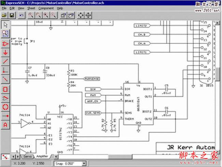Open the View menu
The height and width of the screenshot is (167, 222).
point(21,8)
